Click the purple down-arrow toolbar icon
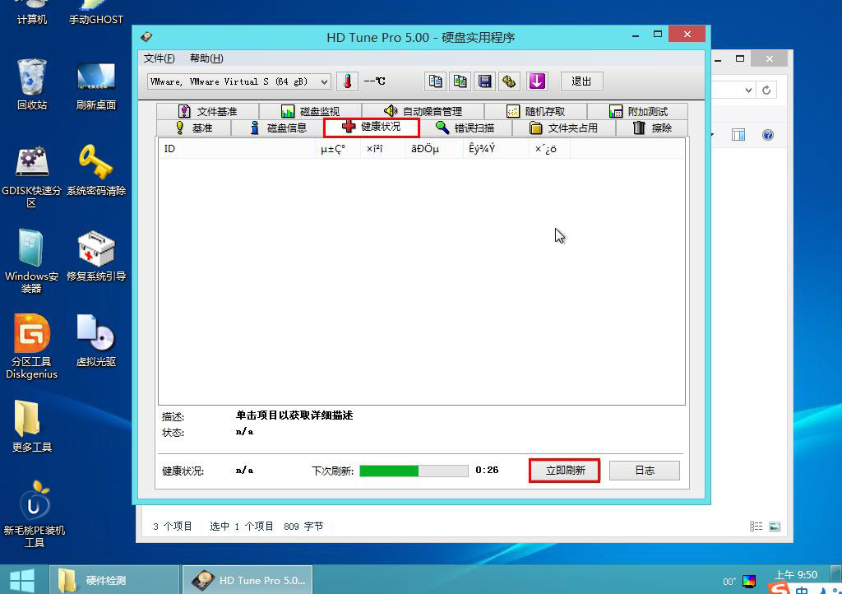Image resolution: width=842 pixels, height=594 pixels. tap(537, 81)
